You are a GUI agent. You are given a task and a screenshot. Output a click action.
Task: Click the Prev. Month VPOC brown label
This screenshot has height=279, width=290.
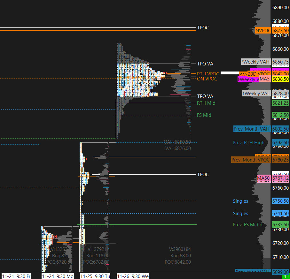tap(251, 160)
